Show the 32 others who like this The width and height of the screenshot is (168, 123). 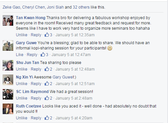pos(81,7)
